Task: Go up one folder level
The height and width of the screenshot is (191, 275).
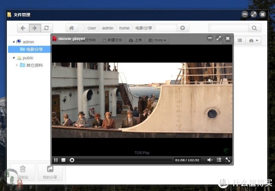Action: tap(182, 28)
